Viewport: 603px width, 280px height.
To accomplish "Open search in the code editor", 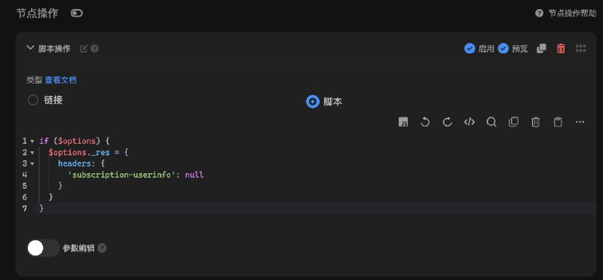I will tap(491, 122).
